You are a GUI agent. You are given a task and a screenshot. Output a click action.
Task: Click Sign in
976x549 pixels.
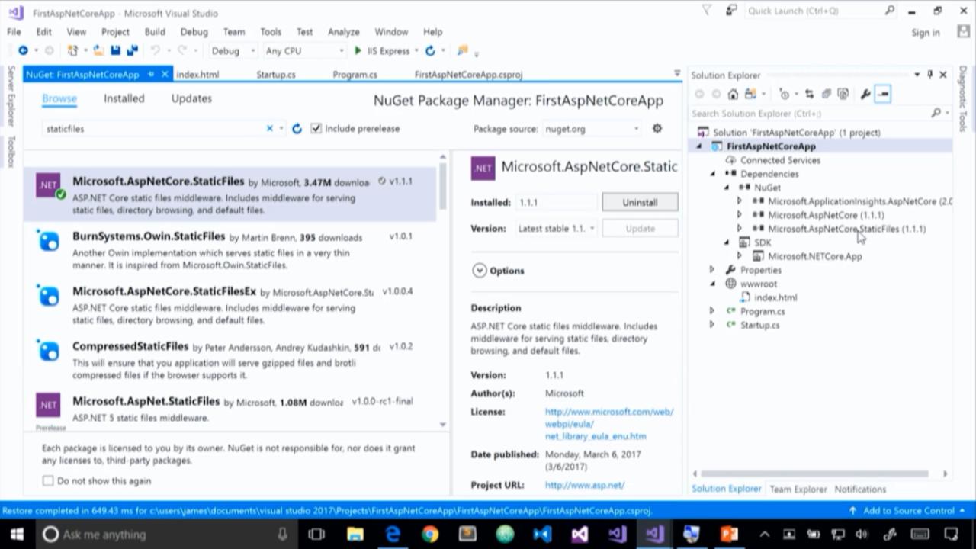click(926, 33)
